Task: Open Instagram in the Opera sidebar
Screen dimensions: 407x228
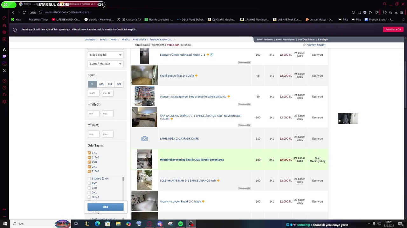Action: pyautogui.click(x=4, y=63)
